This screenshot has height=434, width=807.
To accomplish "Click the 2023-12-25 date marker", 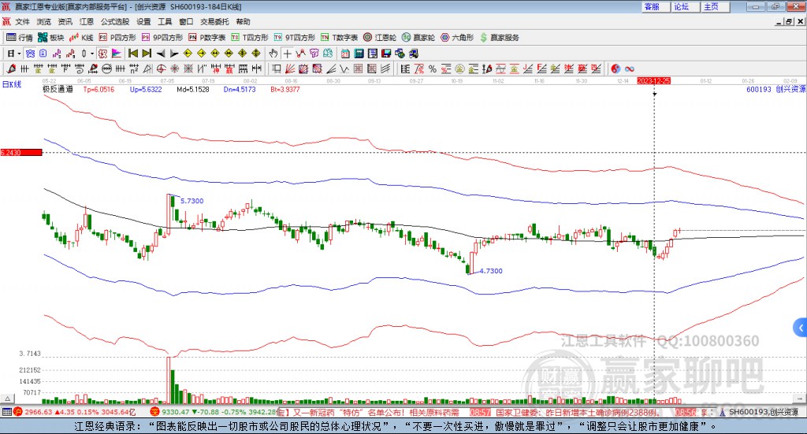I will point(653,80).
